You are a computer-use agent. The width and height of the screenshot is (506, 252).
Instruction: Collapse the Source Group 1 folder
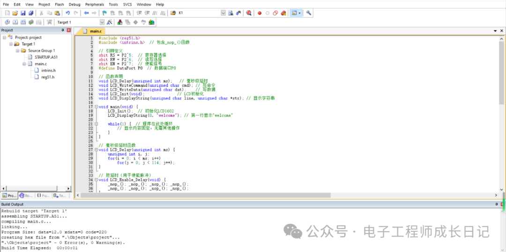click(x=17, y=51)
